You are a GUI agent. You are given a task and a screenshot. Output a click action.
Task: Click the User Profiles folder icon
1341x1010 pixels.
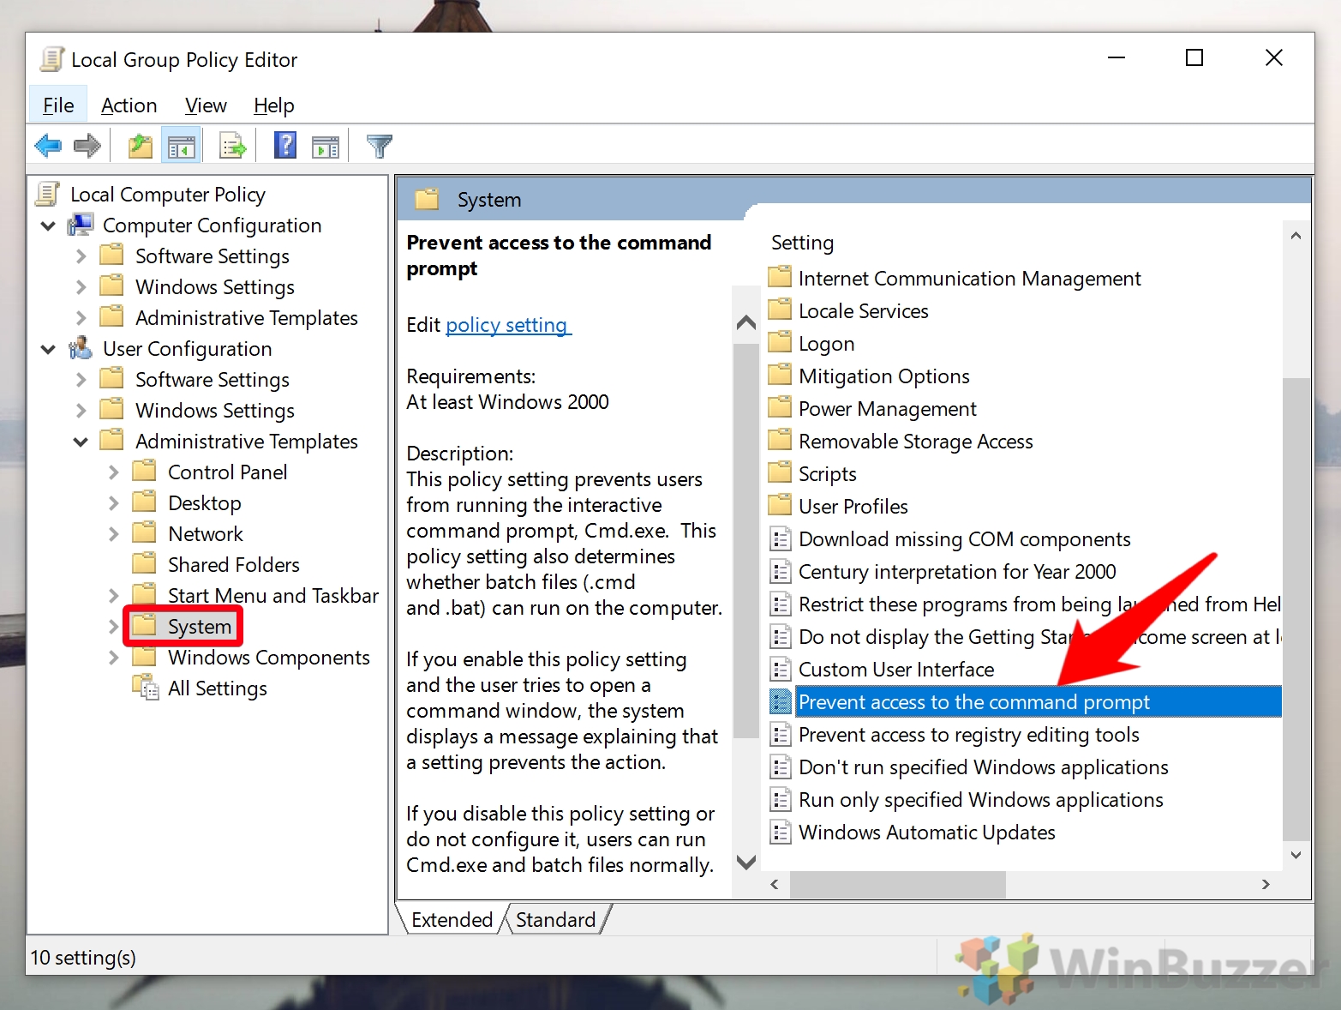(x=780, y=506)
